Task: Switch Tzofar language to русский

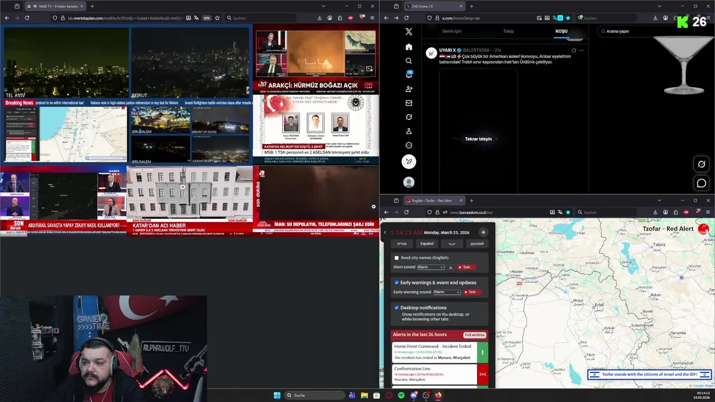Action: click(x=477, y=244)
